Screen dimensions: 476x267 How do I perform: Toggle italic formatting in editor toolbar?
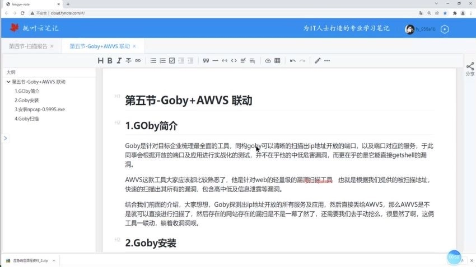tap(119, 60)
